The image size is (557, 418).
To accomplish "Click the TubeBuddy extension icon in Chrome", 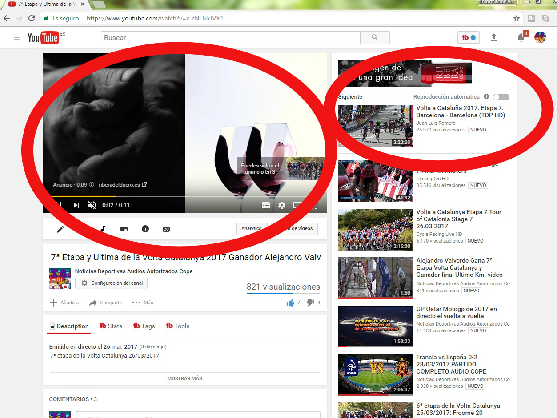I will (x=531, y=19).
